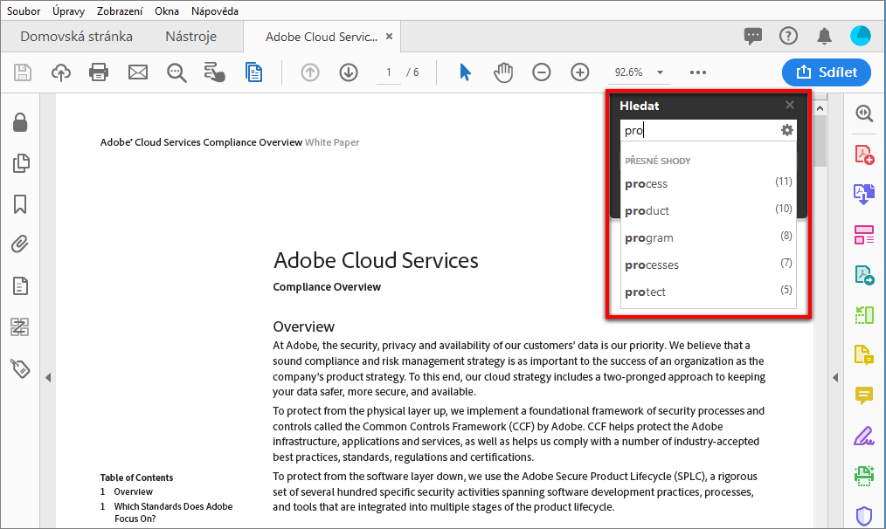The height and width of the screenshot is (529, 886).
Task: Open more tools ellipsis menu
Action: [698, 72]
